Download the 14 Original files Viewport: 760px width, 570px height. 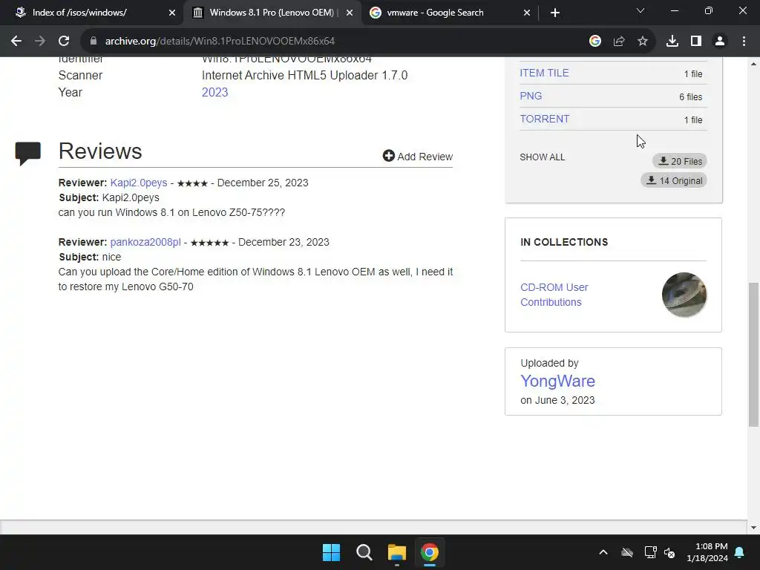(674, 180)
